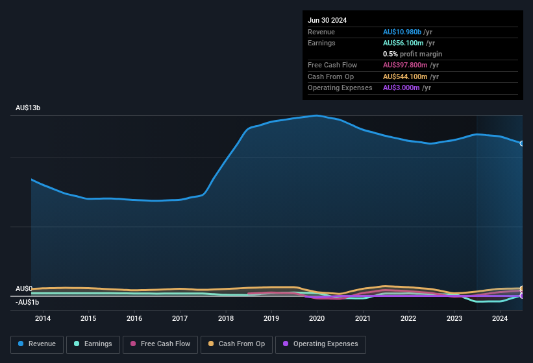533x363 pixels.
Task: Click the 2018 x-axis label
Action: pyautogui.click(x=226, y=318)
